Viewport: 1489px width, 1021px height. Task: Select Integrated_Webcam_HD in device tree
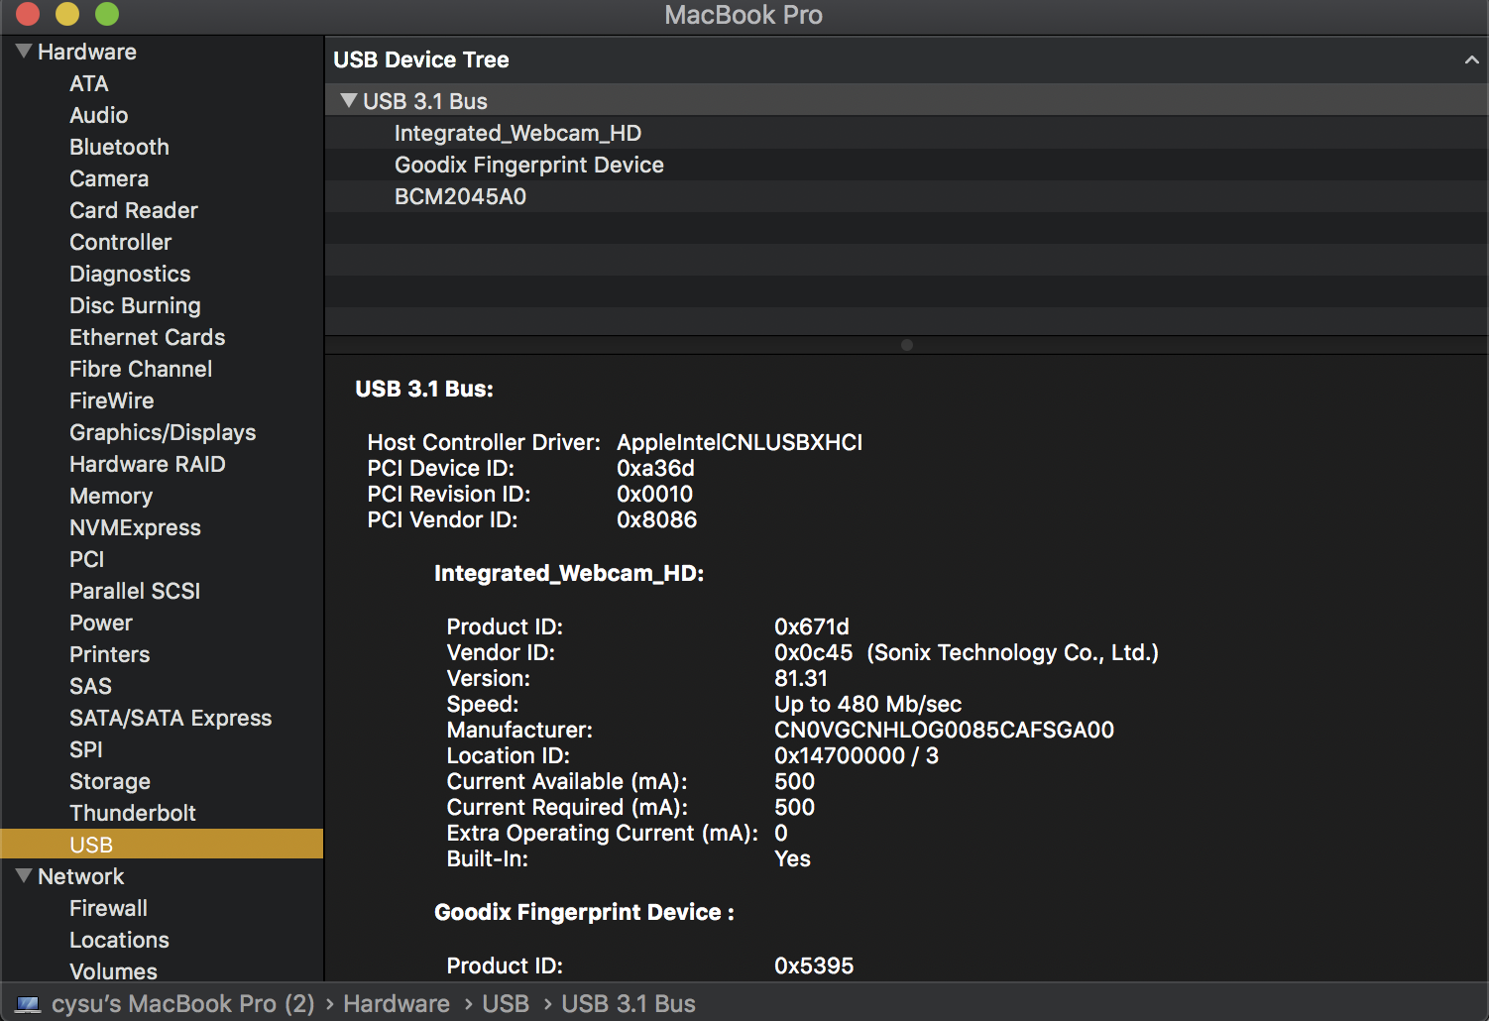point(906,133)
